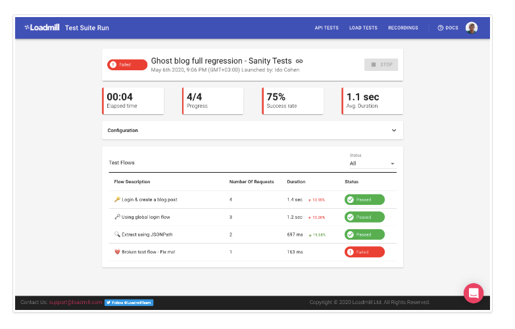Image resolution: width=515 pixels, height=329 pixels.
Task: Click the 1.1 sec Avg. Duration card
Action: [x=372, y=101]
